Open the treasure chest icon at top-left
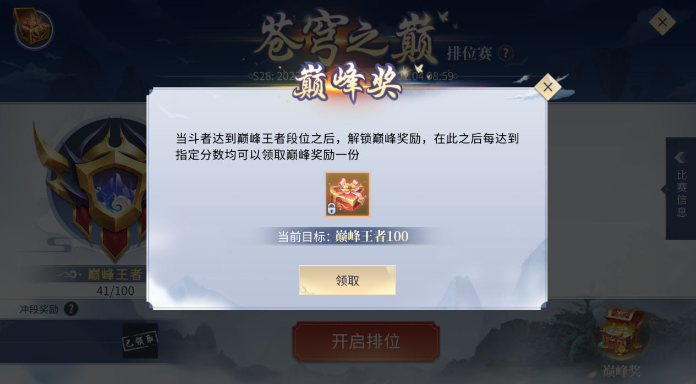696x384 pixels. tap(33, 28)
